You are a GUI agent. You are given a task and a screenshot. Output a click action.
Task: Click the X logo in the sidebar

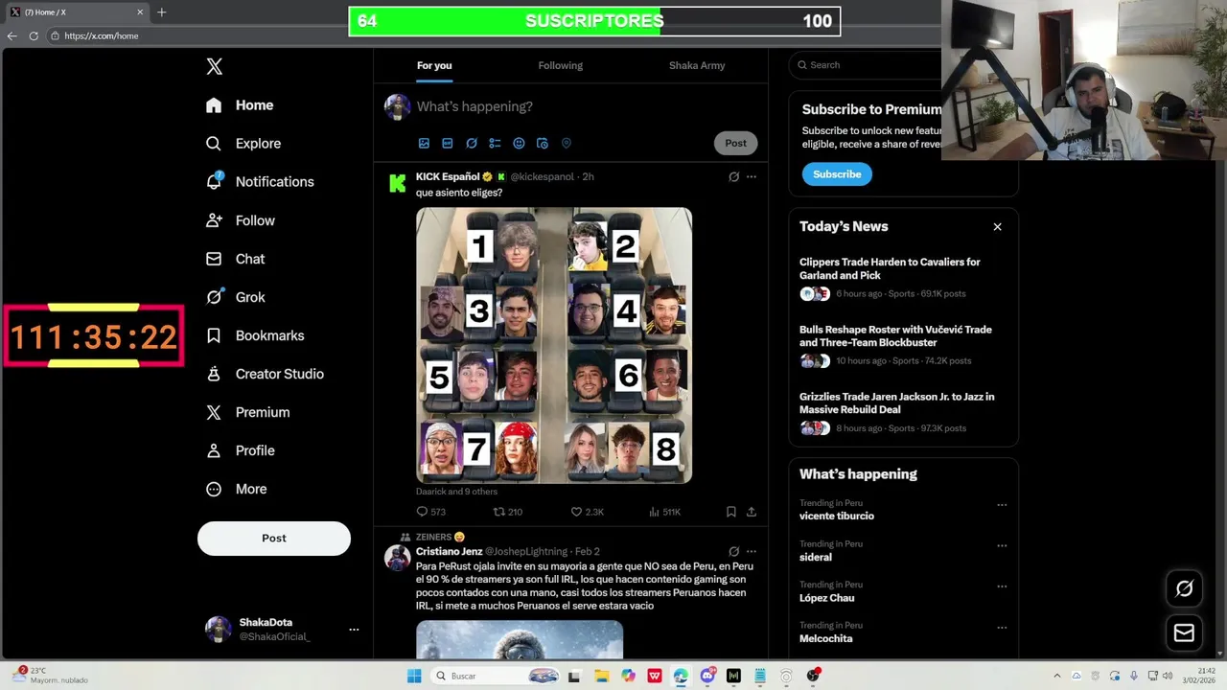pyautogui.click(x=215, y=66)
